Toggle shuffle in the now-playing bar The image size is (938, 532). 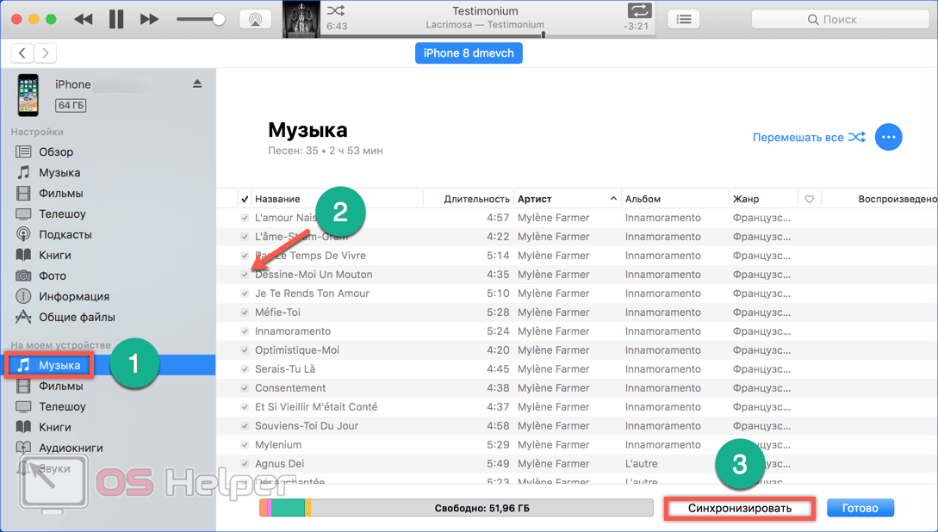(336, 11)
